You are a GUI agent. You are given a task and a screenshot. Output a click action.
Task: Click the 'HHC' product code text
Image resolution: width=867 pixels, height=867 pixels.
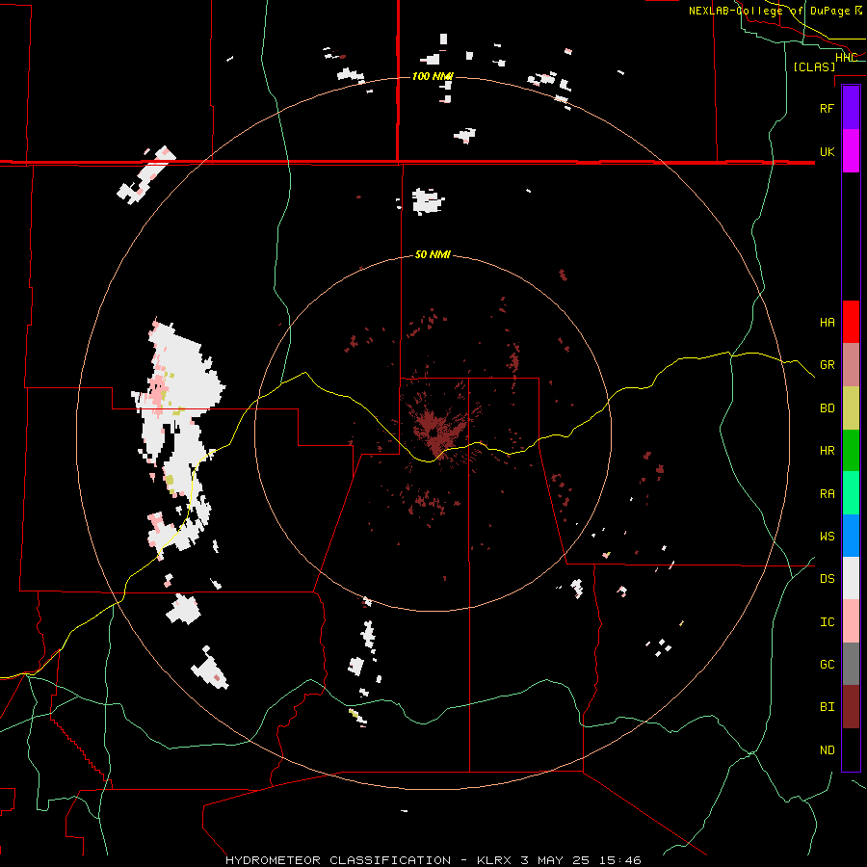click(x=846, y=58)
